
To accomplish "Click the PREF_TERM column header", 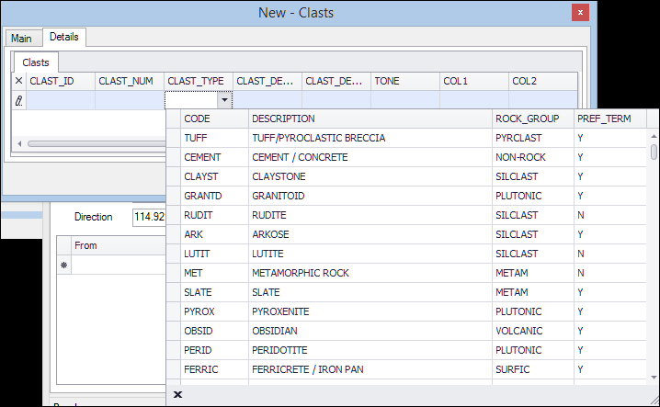I will pyautogui.click(x=602, y=119).
